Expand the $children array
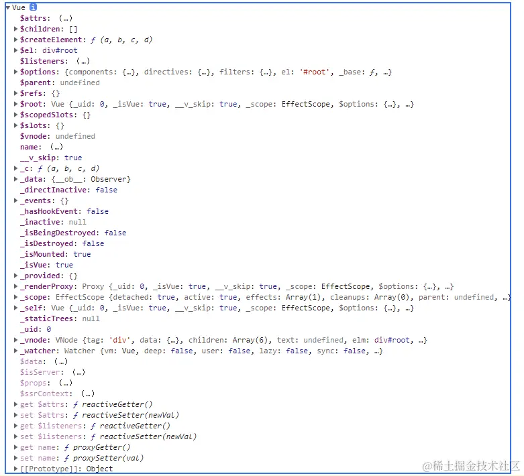This screenshot has width=524, height=476. point(15,29)
